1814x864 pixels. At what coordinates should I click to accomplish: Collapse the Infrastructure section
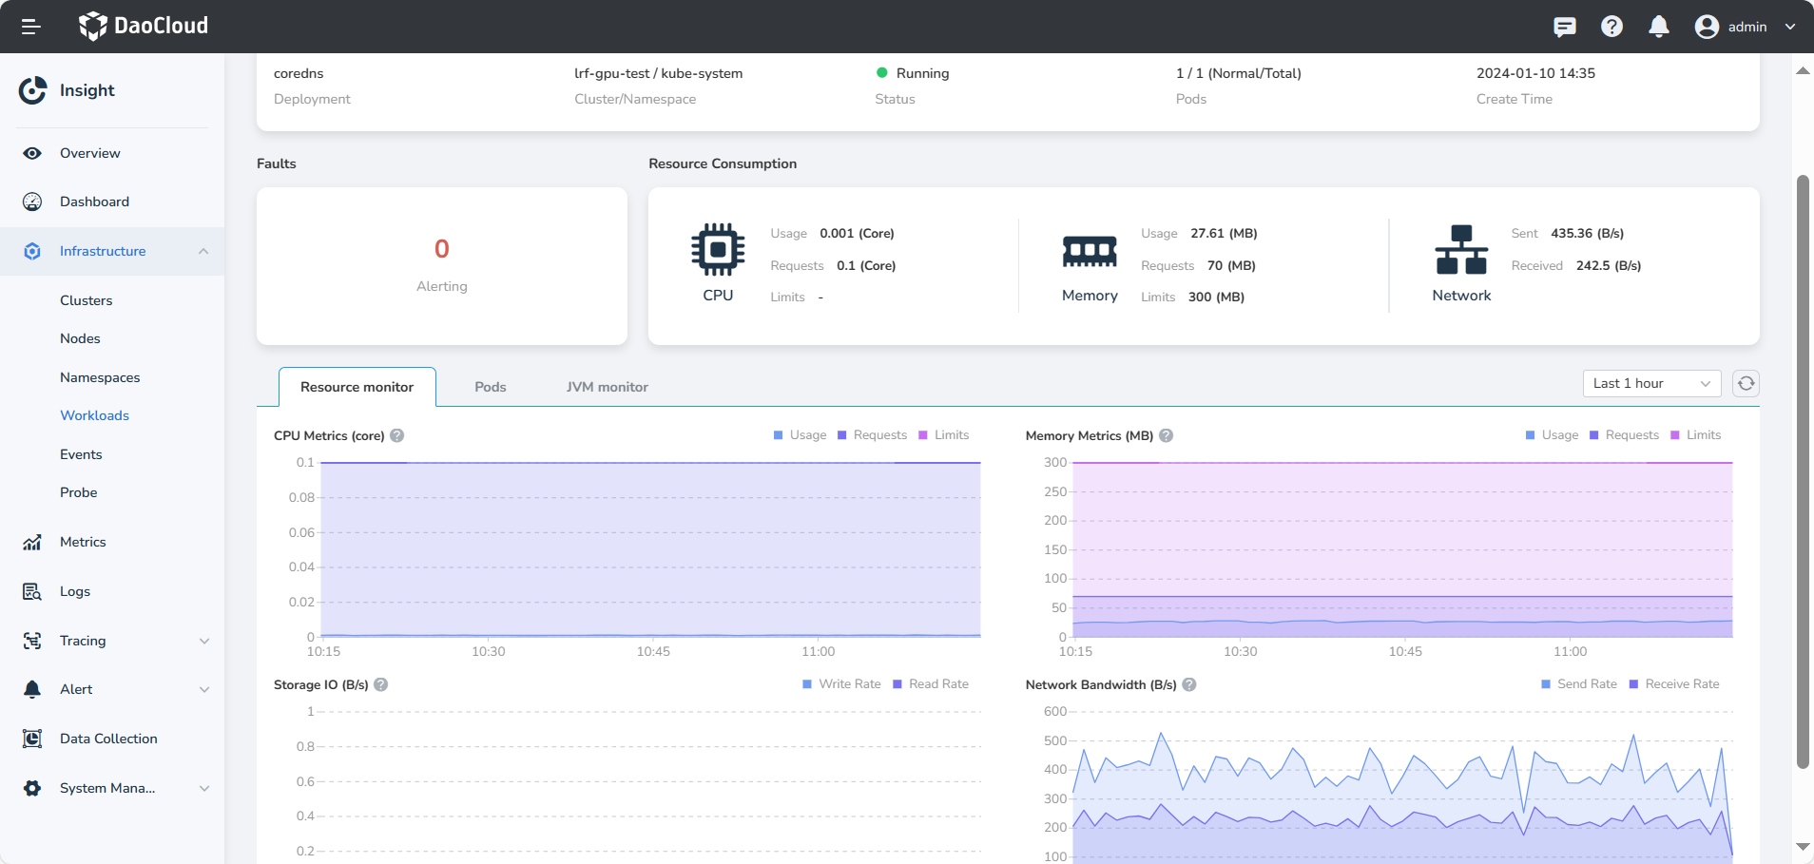pos(203,251)
